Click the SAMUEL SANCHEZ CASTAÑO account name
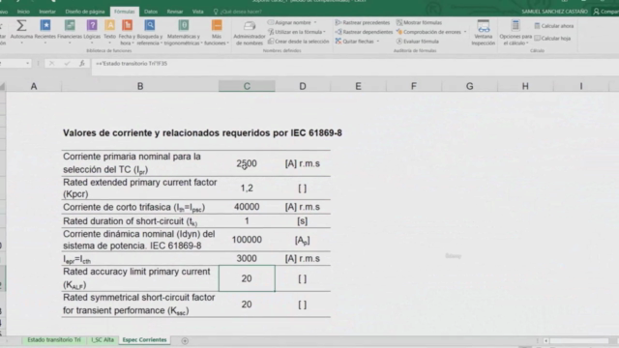Image resolution: width=619 pixels, height=348 pixels. [x=554, y=12]
